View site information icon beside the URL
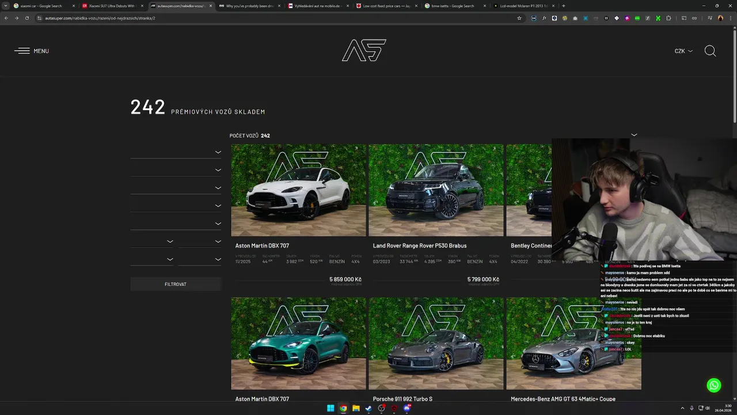The height and width of the screenshot is (415, 737). coord(39,18)
